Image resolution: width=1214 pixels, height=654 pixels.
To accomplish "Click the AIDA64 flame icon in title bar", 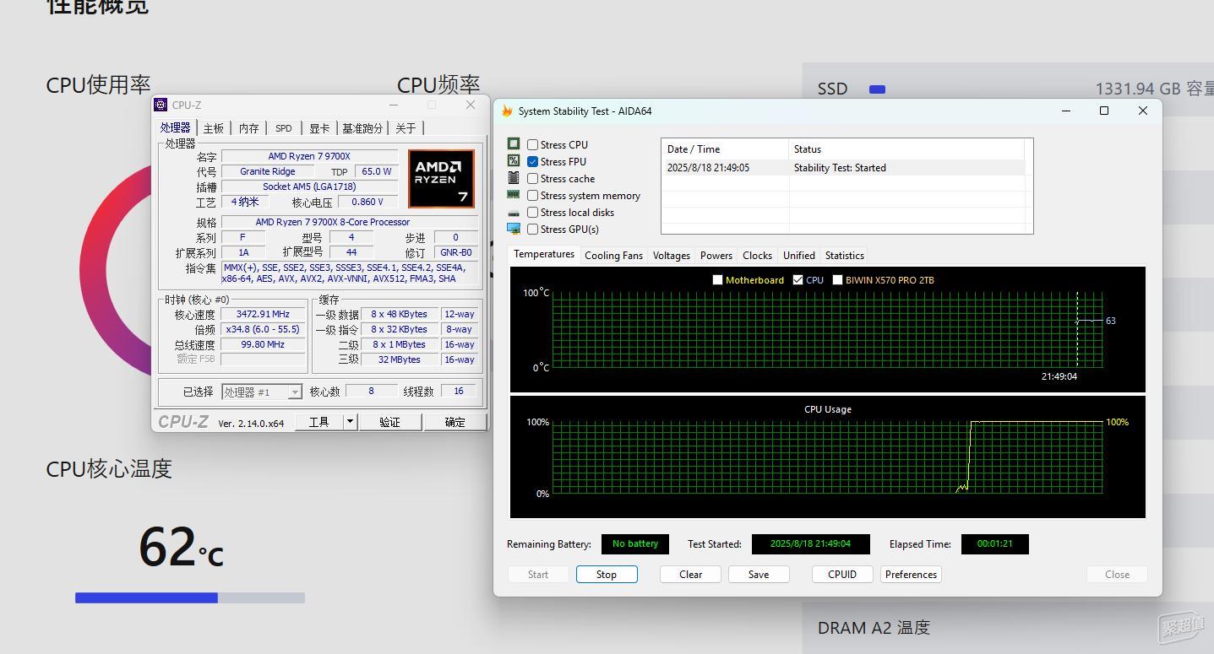I will click(x=507, y=111).
